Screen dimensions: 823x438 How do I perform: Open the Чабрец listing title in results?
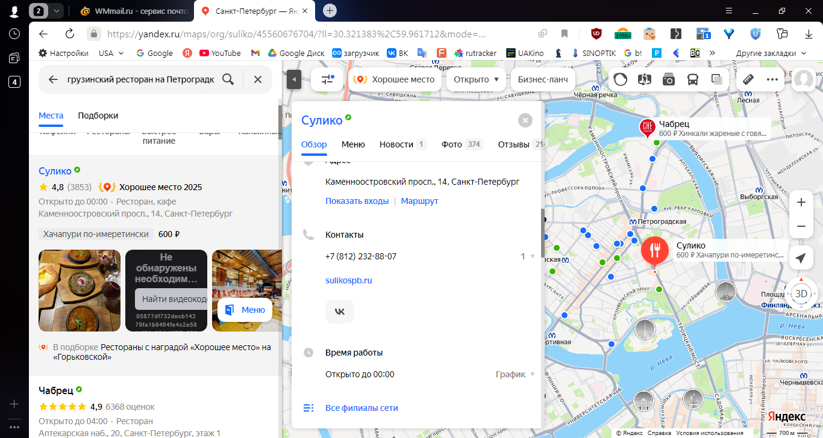(56, 390)
